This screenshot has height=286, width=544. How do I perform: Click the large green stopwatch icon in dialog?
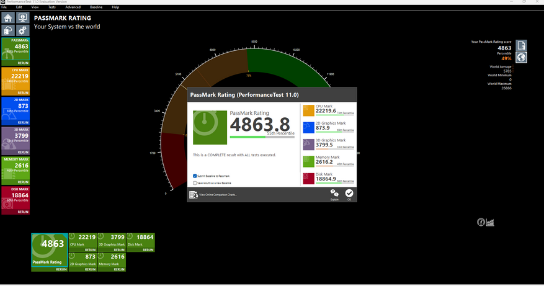click(x=210, y=127)
